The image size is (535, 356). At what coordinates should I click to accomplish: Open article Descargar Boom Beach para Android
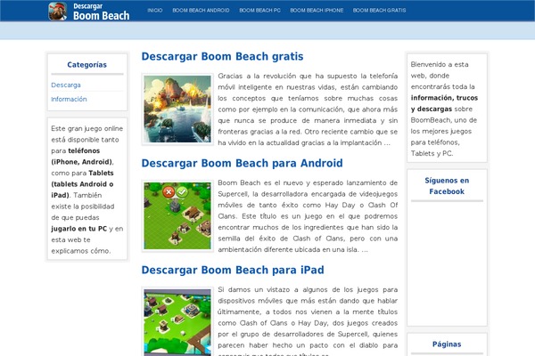click(242, 163)
